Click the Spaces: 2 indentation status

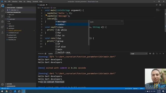[136, 89]
